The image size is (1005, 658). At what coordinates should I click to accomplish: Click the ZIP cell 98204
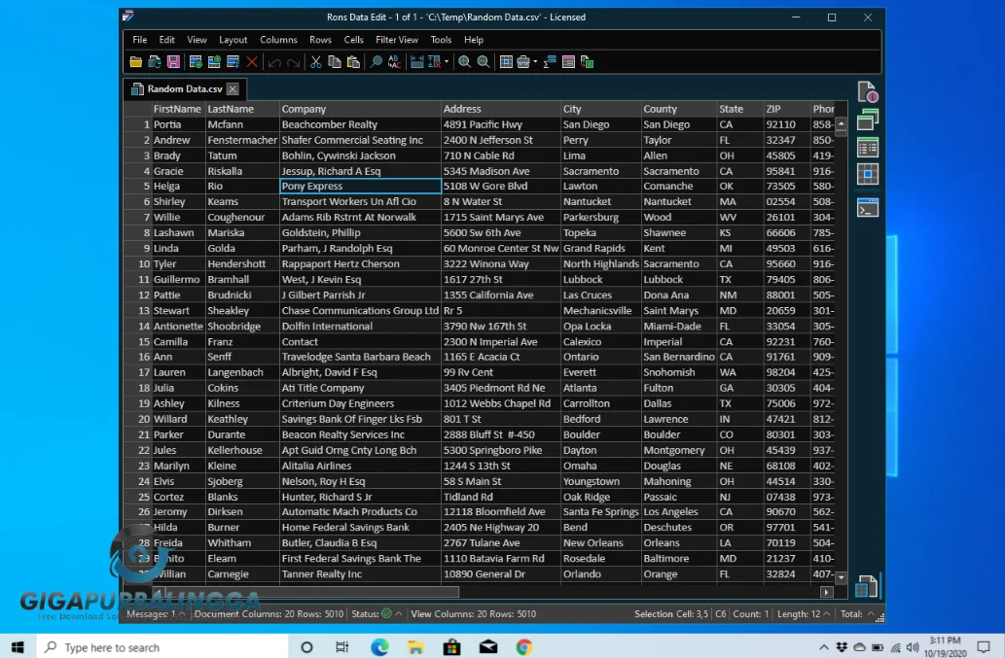[x=786, y=372]
